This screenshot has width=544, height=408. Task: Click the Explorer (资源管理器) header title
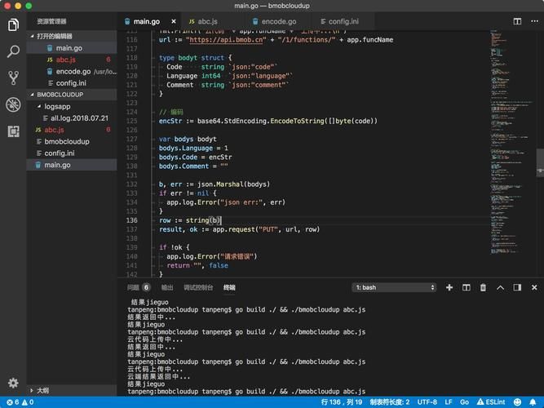coord(51,21)
